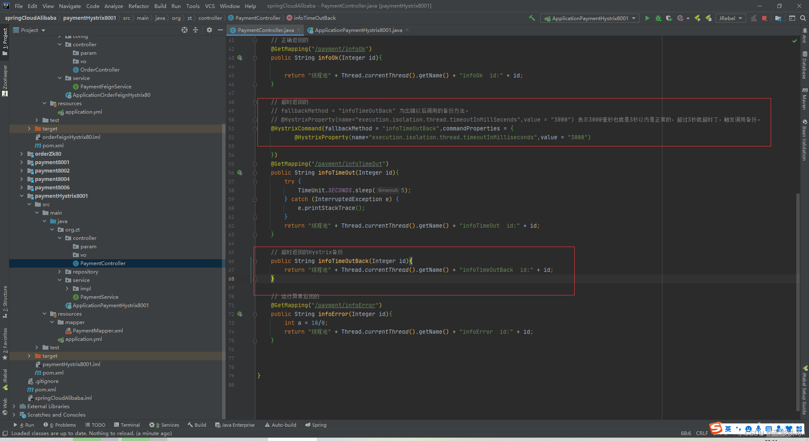Click gutter icon at line 56
Image resolution: width=809 pixels, height=441 pixels.
(240, 173)
